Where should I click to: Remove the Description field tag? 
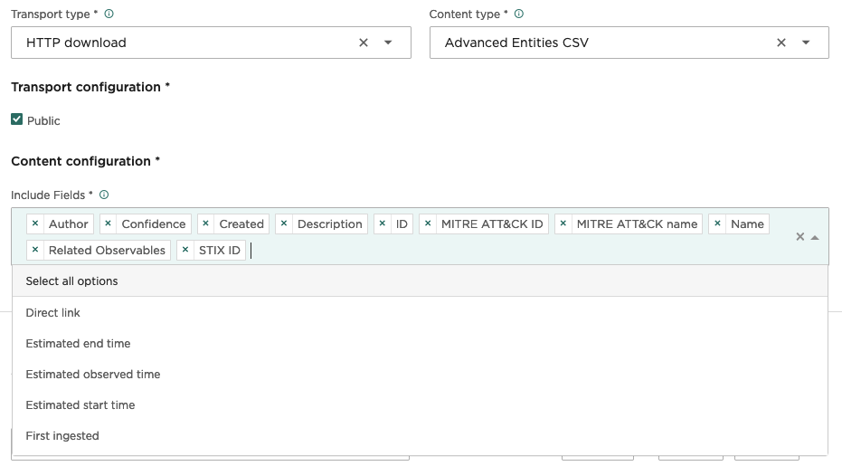coord(284,223)
